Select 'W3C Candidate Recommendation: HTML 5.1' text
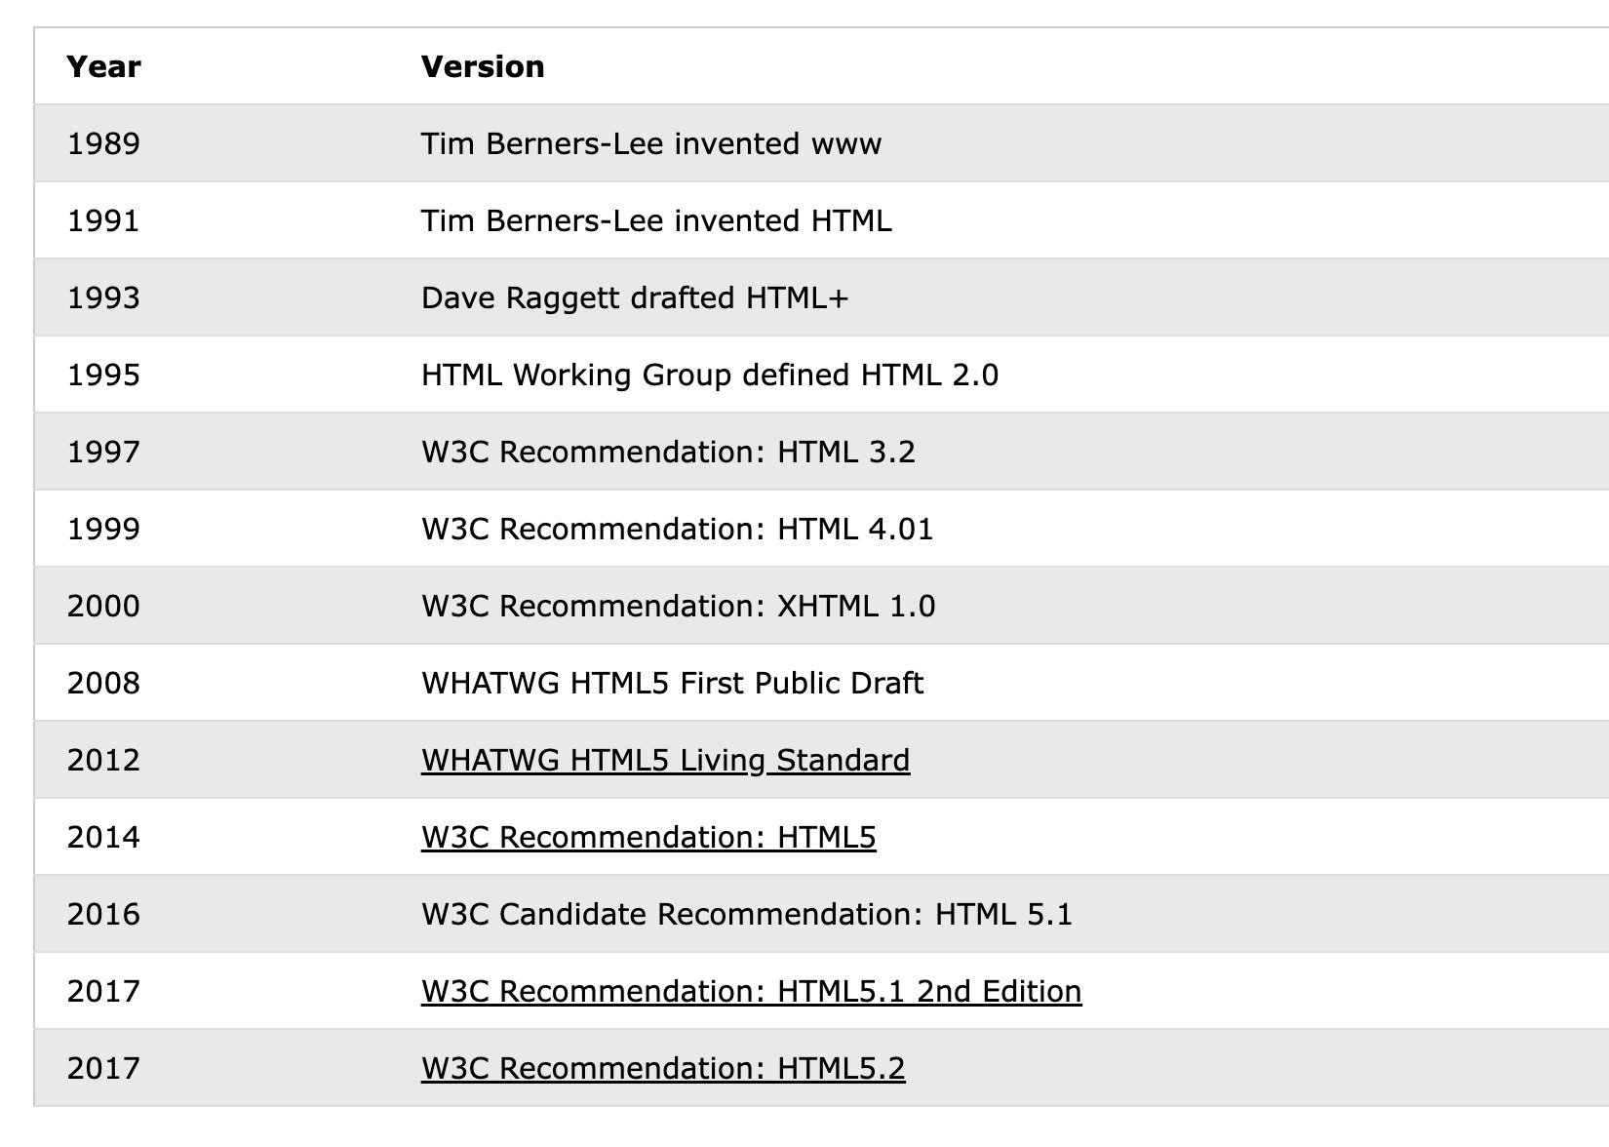1609x1147 pixels. (x=746, y=914)
